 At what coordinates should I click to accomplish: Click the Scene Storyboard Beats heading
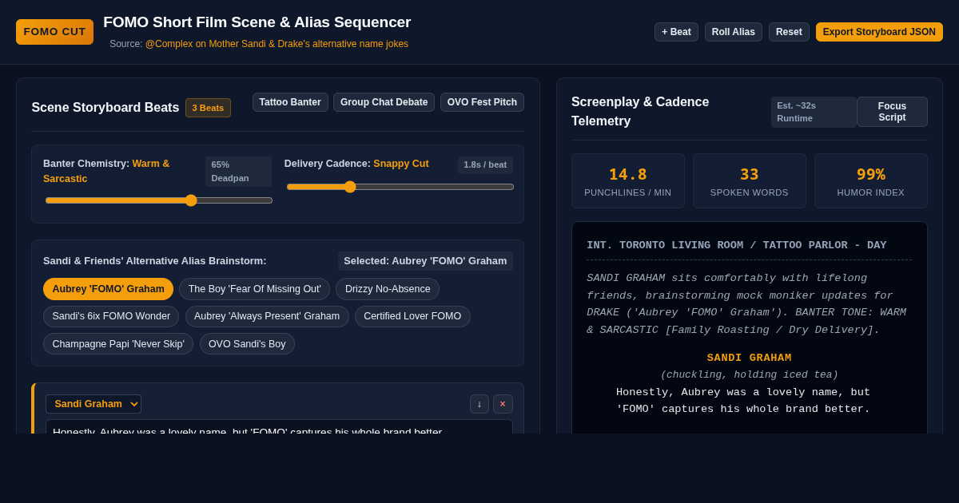(x=105, y=108)
